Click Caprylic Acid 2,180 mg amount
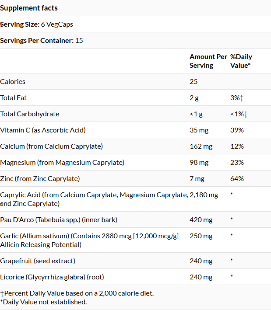Screen dimensions: 271x310 pos(204,195)
